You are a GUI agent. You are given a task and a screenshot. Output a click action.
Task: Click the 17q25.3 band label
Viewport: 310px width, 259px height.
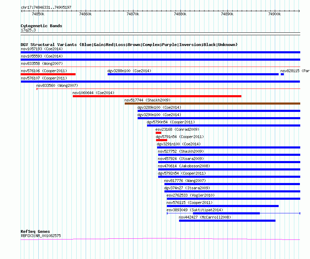tap(28, 30)
